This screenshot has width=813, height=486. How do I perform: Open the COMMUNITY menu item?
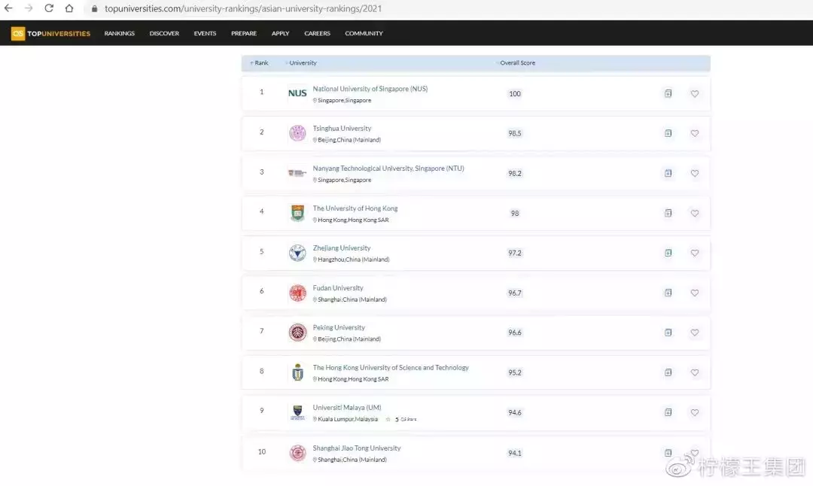click(364, 33)
